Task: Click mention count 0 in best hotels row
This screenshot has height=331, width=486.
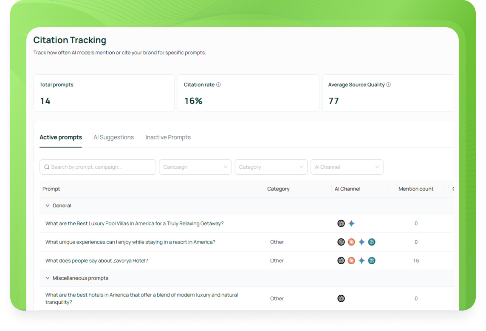Action: click(x=416, y=298)
